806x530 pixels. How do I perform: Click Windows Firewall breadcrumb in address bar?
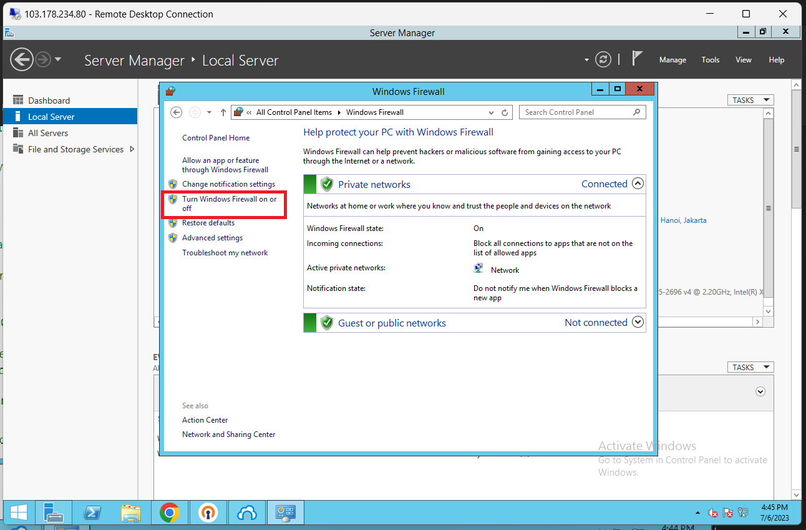pos(375,112)
